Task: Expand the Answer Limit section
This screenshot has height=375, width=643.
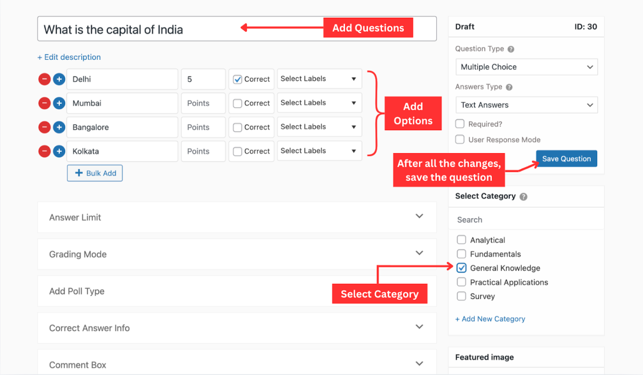Action: [x=236, y=217]
